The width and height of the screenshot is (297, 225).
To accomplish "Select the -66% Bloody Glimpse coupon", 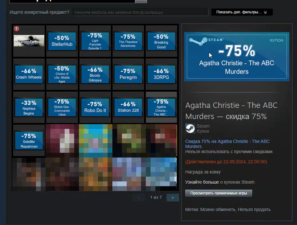I will pos(95,74).
